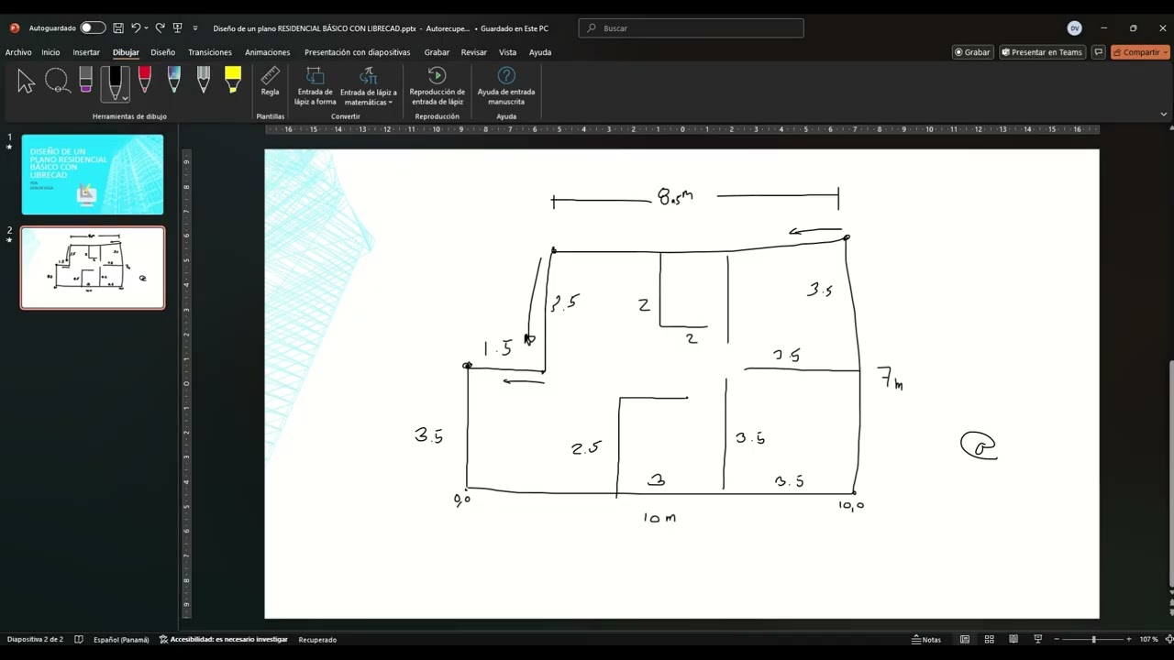Choose the eraser tool
Image resolution: width=1174 pixels, height=660 pixels.
[86, 80]
